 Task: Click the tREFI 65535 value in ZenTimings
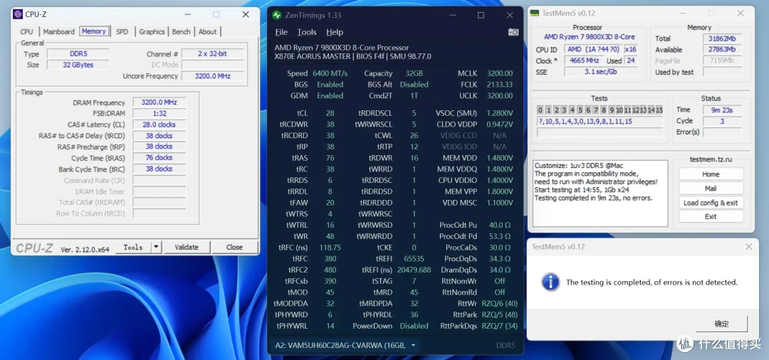412,258
